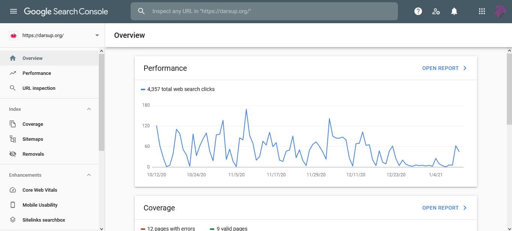Open the Performance report link
The width and height of the screenshot is (512, 231).
[x=444, y=68]
